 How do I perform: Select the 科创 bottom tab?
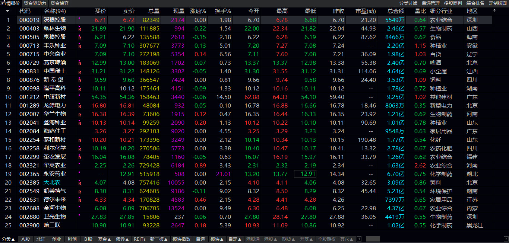click(x=72, y=239)
